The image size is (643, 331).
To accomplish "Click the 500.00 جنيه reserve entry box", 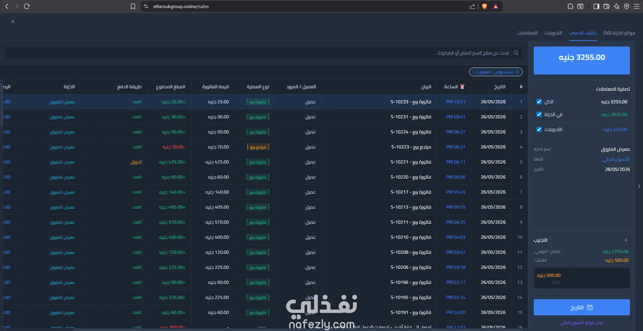I will [582, 278].
